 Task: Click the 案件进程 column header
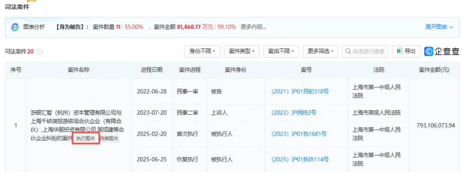pyautogui.click(x=190, y=70)
